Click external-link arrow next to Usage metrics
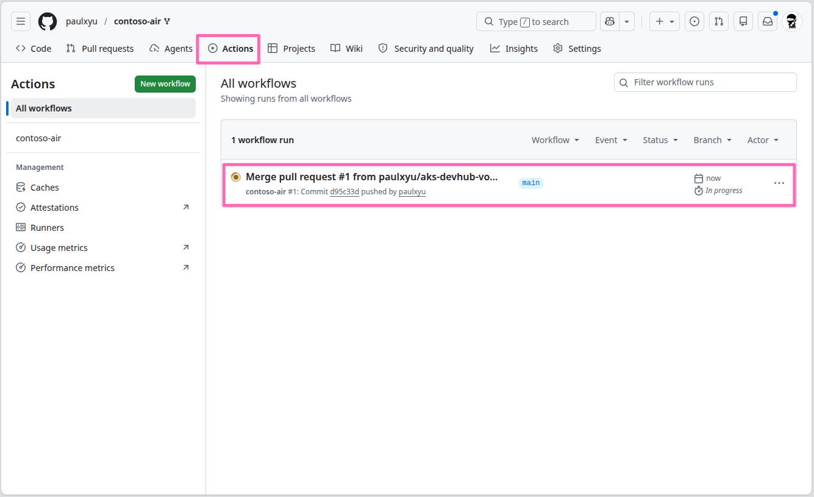This screenshot has width=814, height=497. coord(186,247)
